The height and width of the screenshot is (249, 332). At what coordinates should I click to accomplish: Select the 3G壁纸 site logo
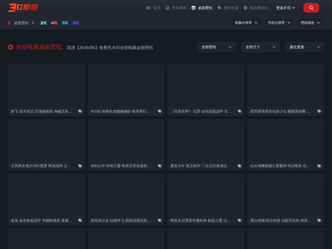tap(23, 8)
